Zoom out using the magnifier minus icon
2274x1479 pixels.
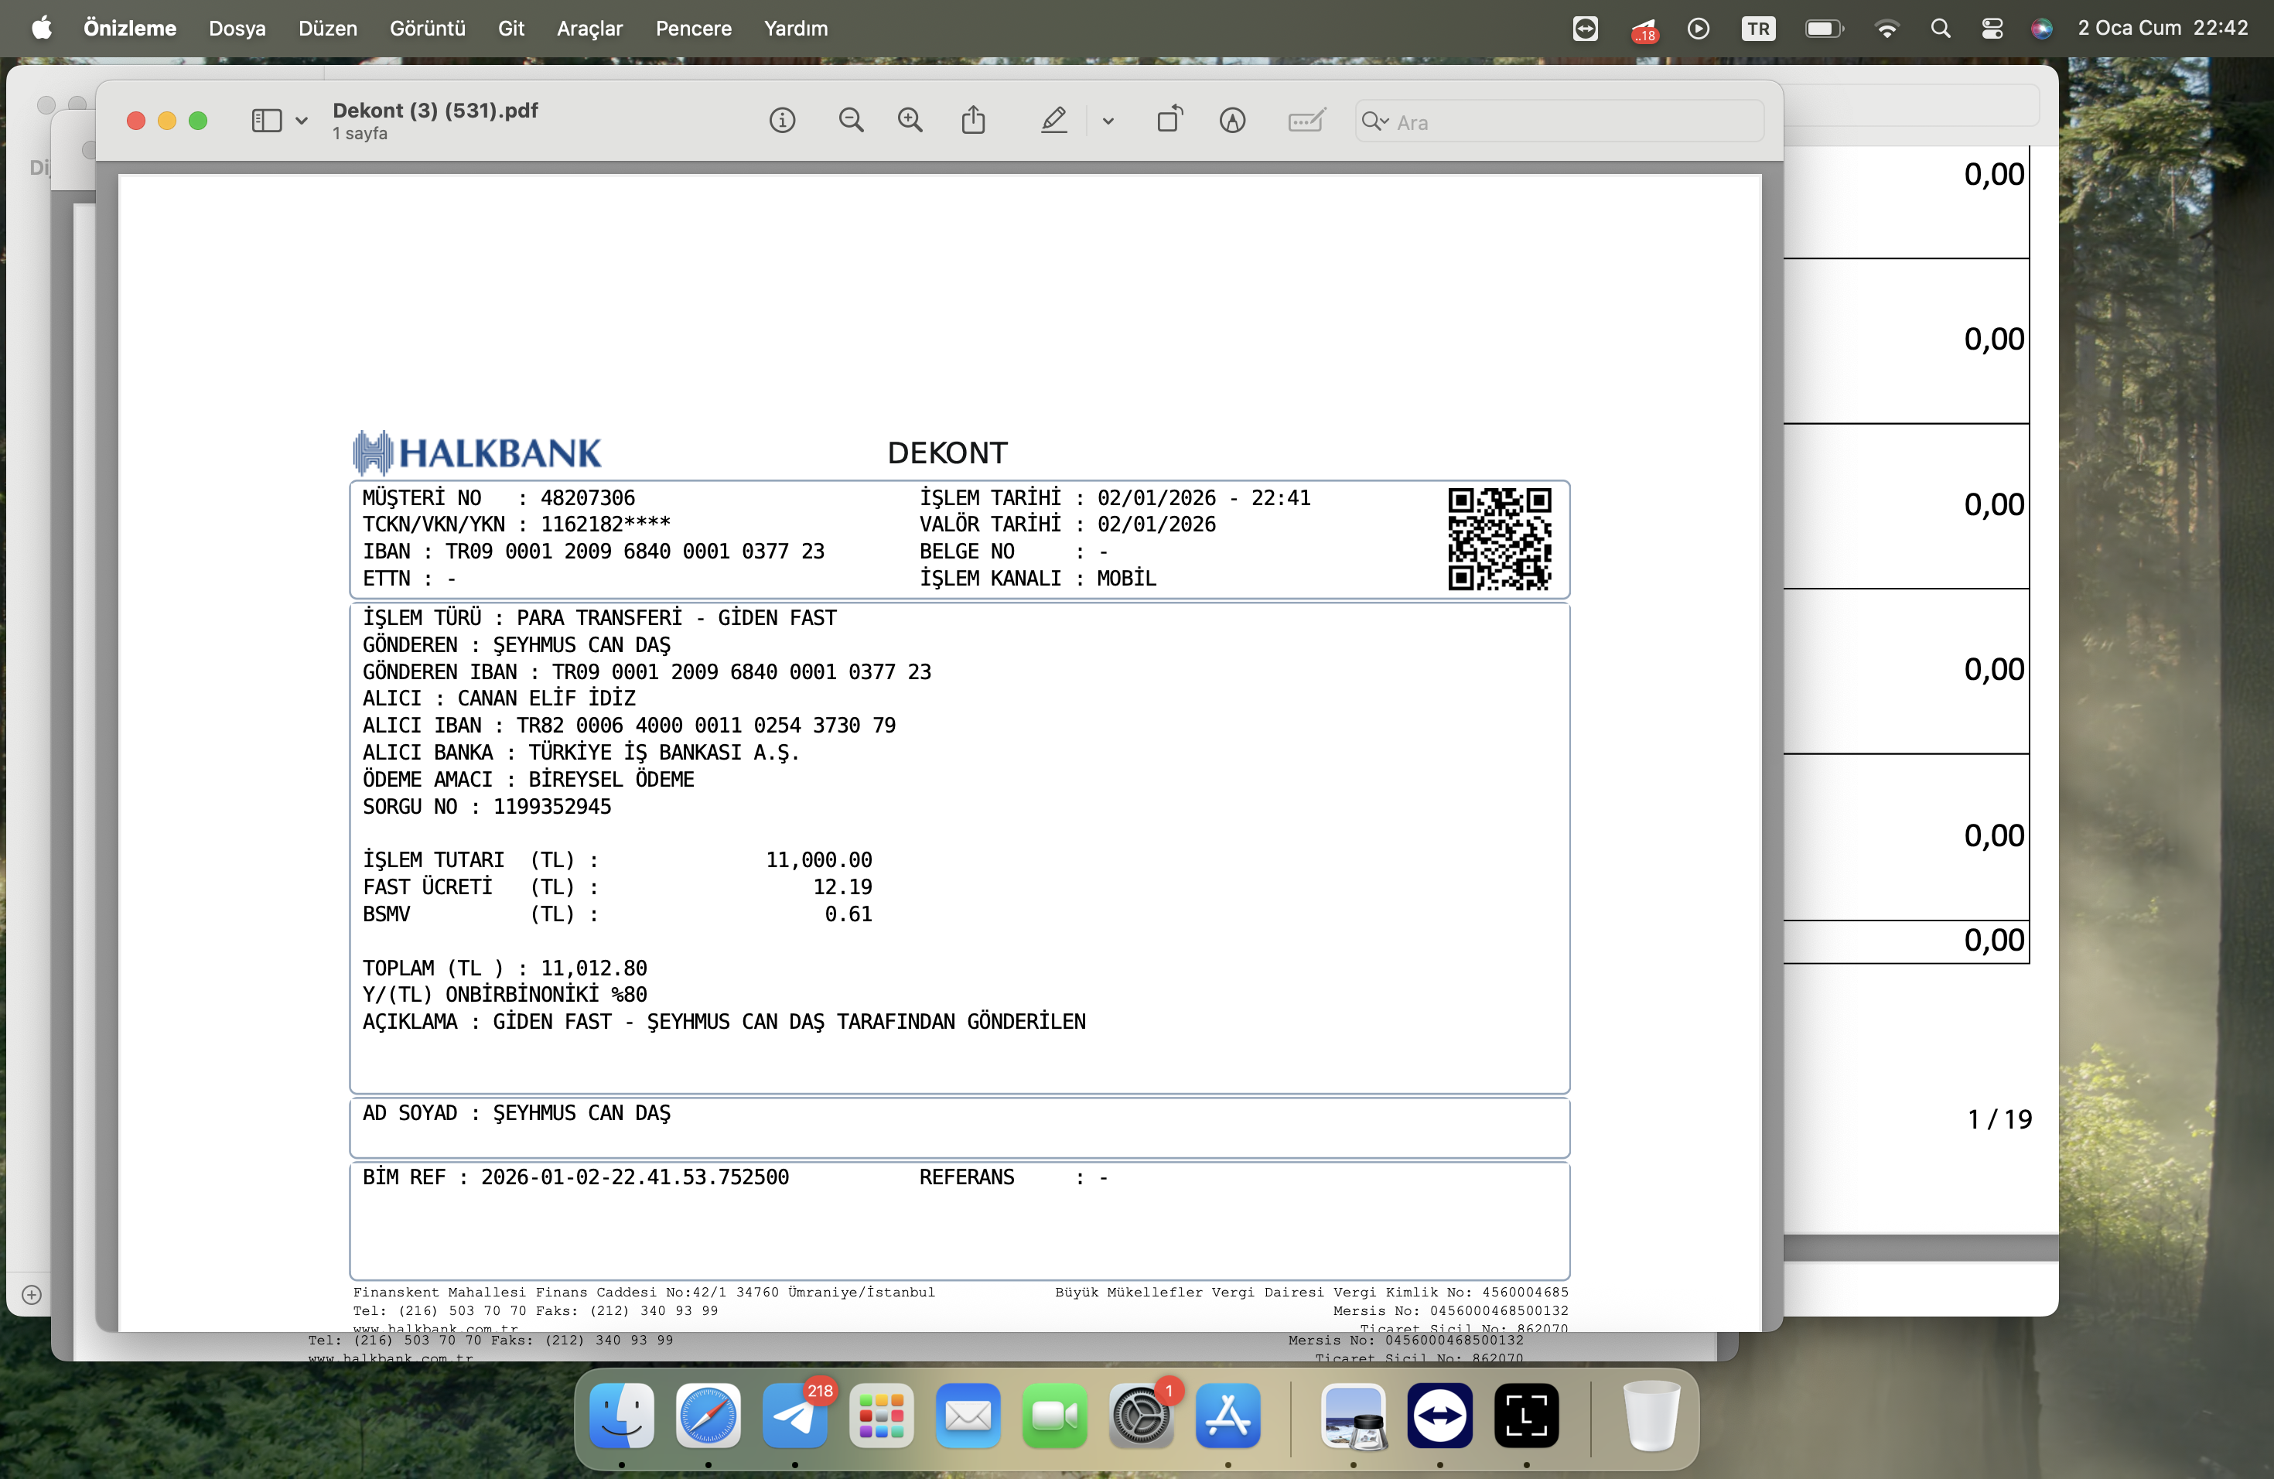850,121
